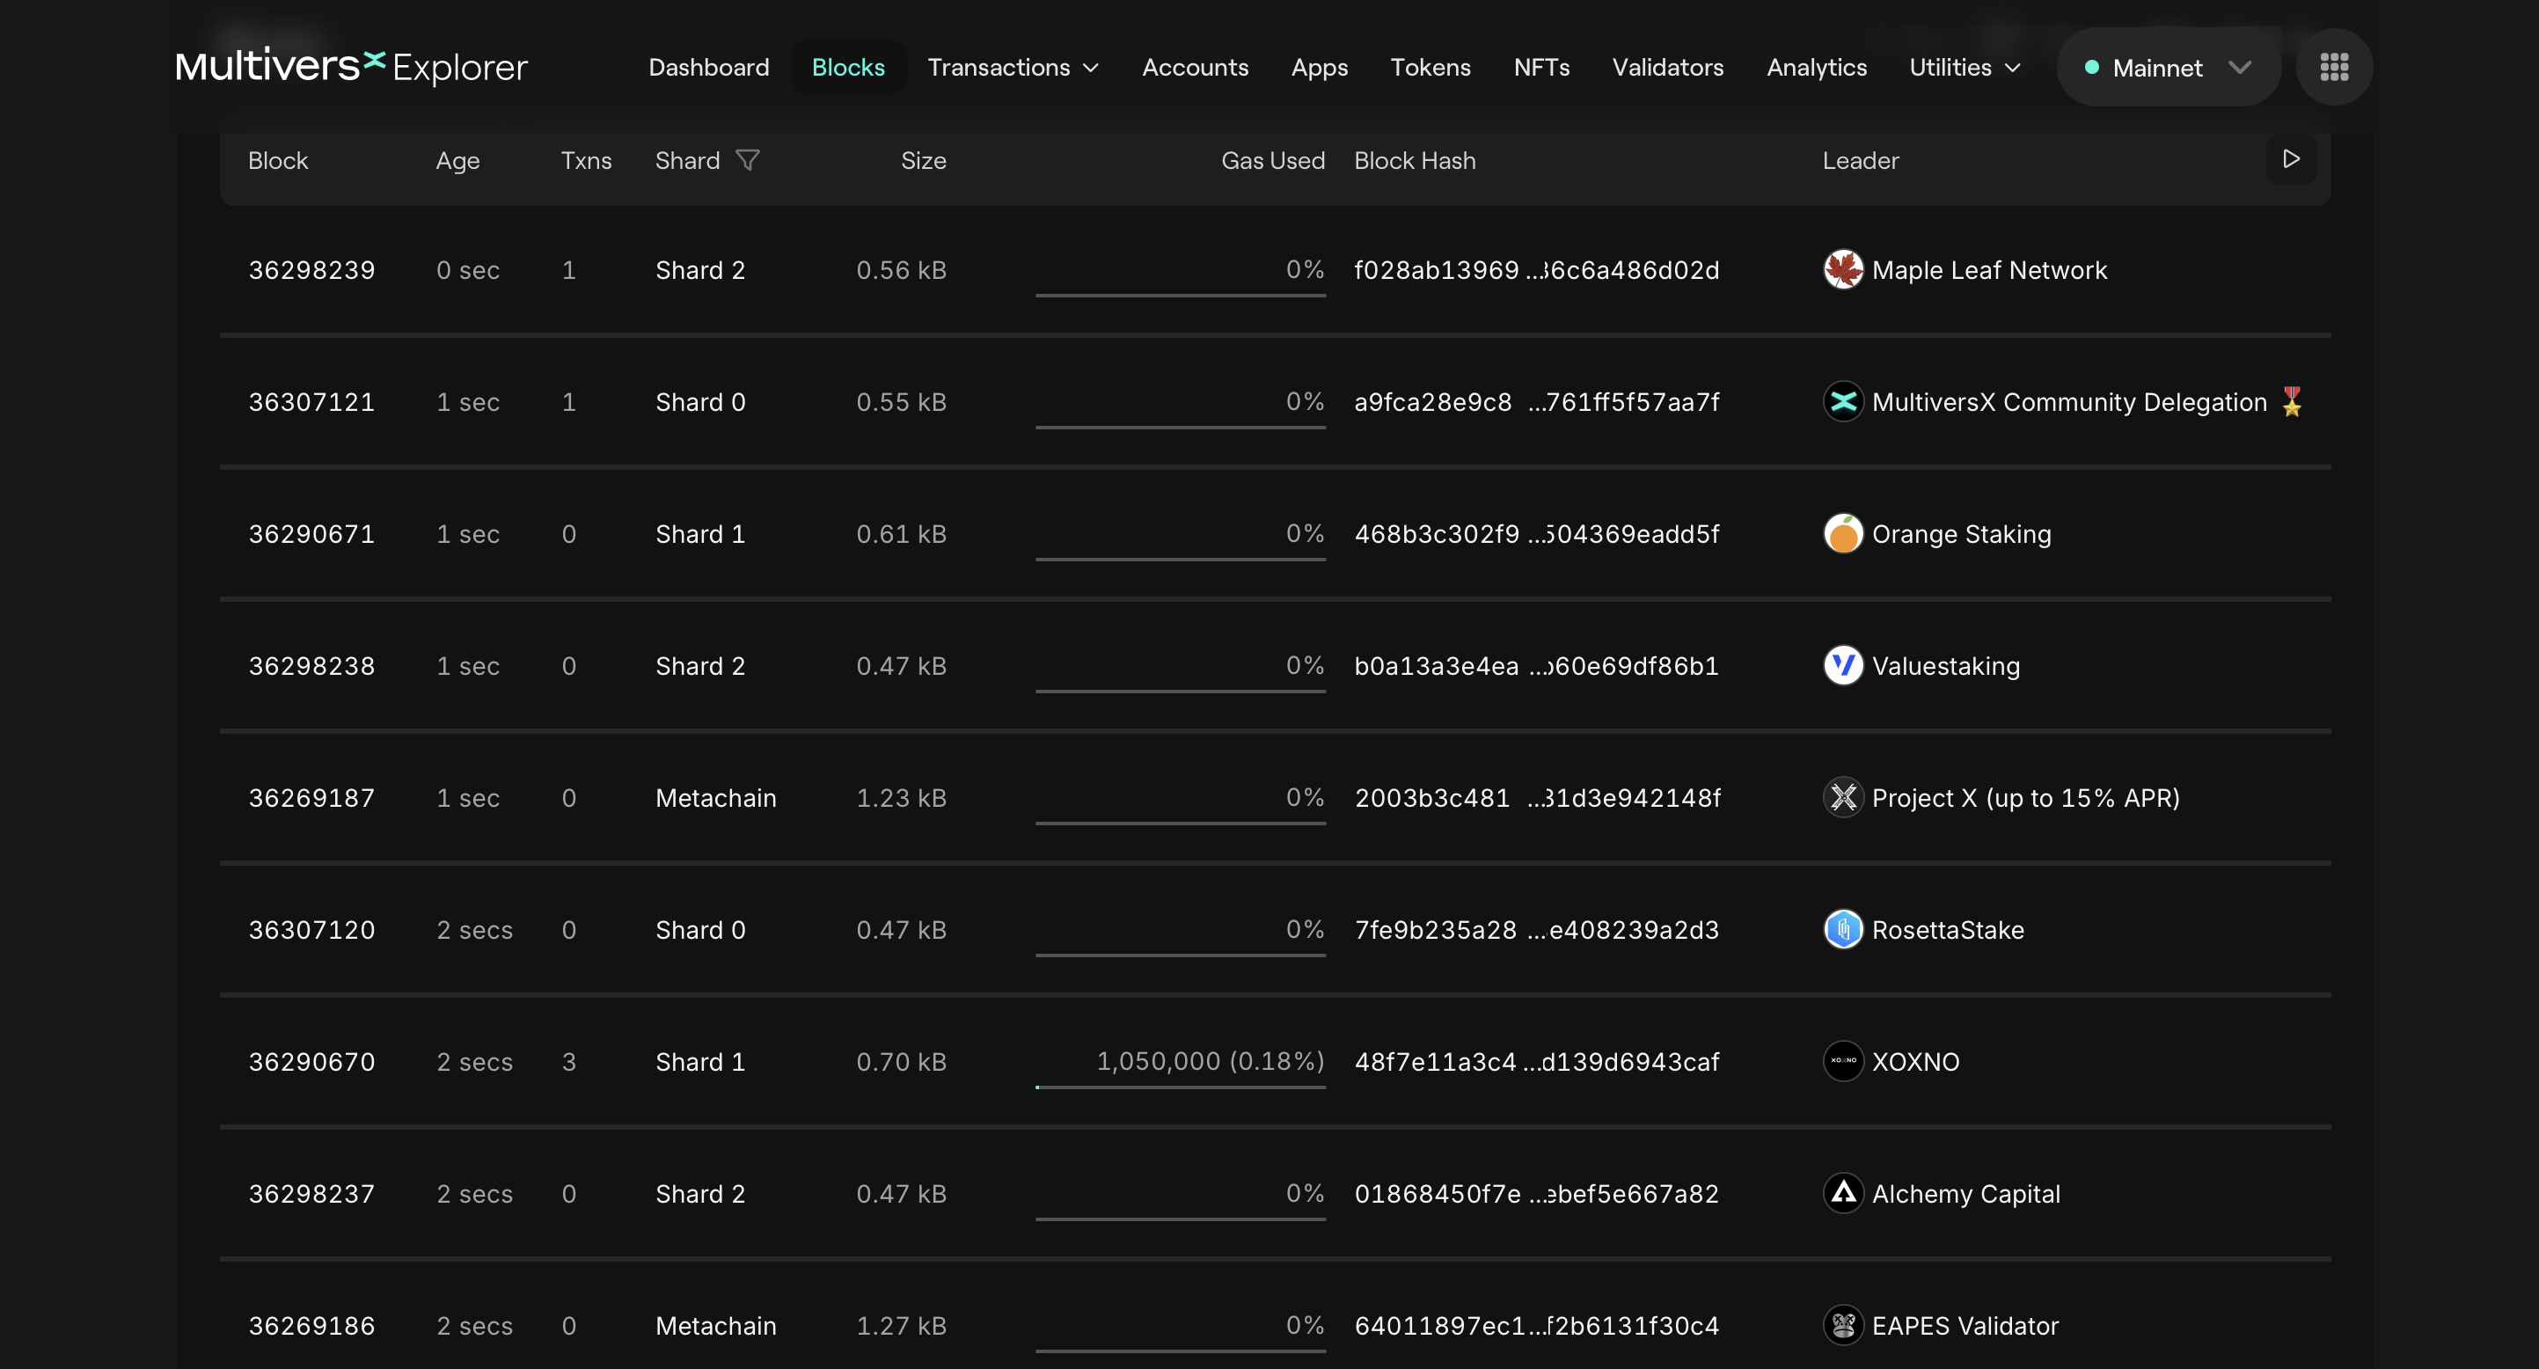This screenshot has width=2539, height=1369.
Task: Click the Maple Leaf Network avatar icon
Action: 1843,269
